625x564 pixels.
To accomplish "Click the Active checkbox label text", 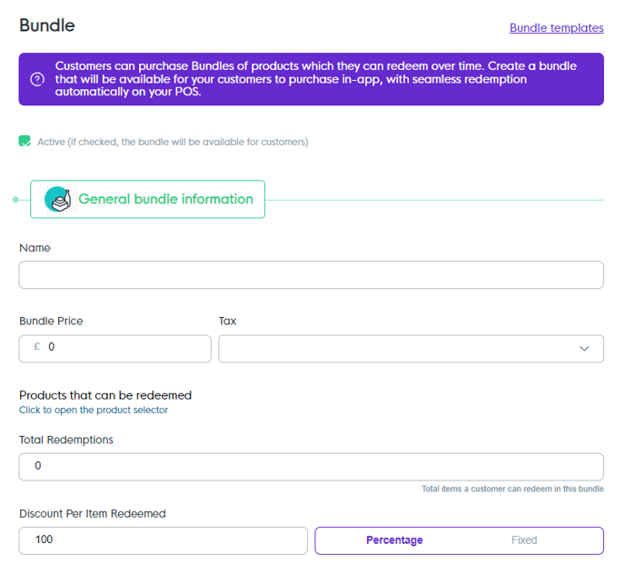I will pos(173,142).
